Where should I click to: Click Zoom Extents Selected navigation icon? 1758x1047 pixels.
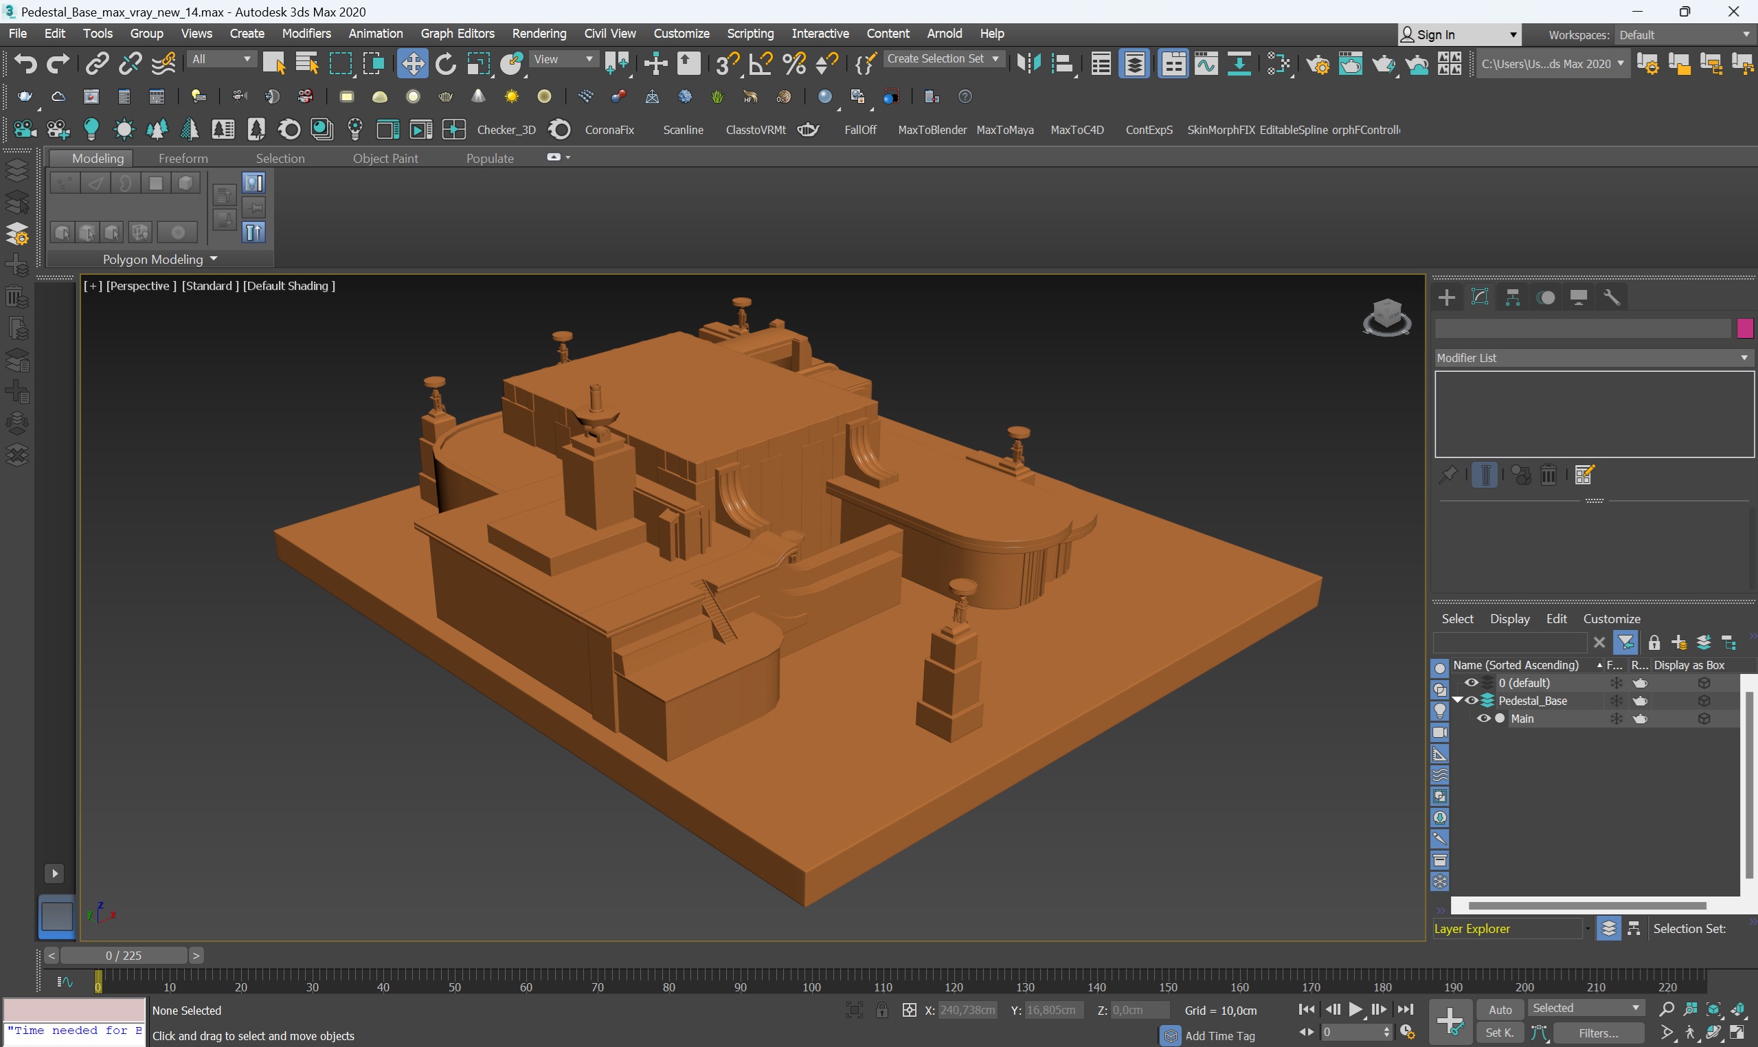(x=1714, y=1010)
